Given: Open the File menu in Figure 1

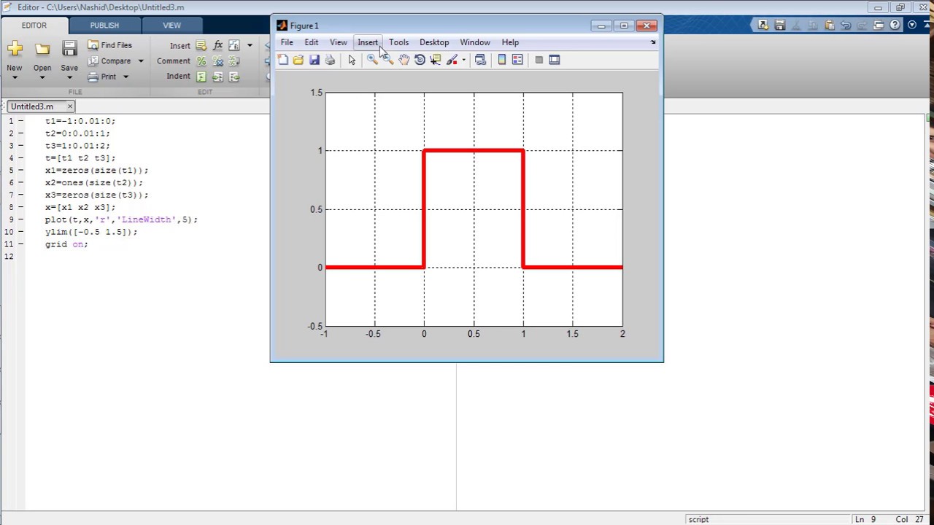Looking at the screenshot, I should click(x=287, y=42).
